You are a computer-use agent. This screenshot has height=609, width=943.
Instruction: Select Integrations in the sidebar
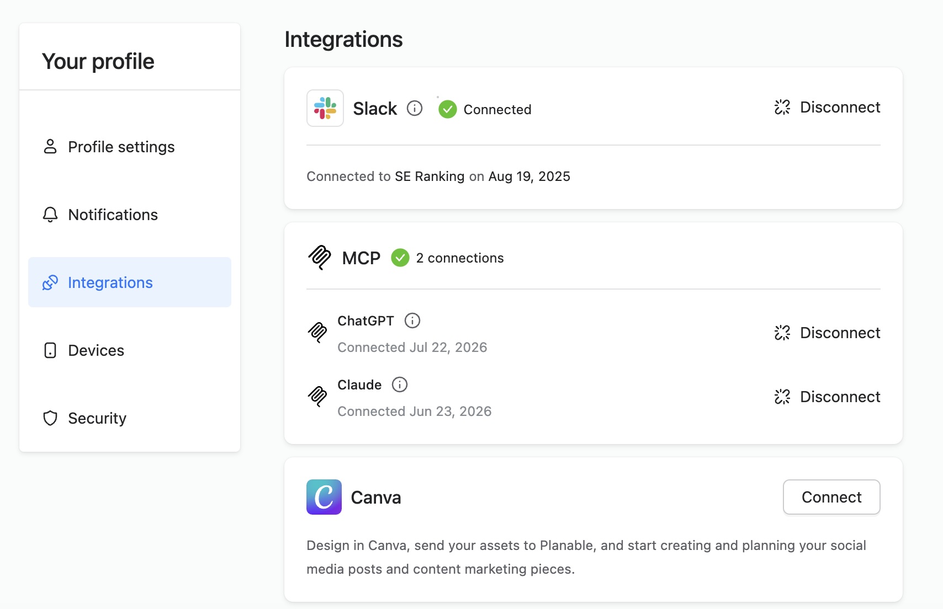(130, 282)
